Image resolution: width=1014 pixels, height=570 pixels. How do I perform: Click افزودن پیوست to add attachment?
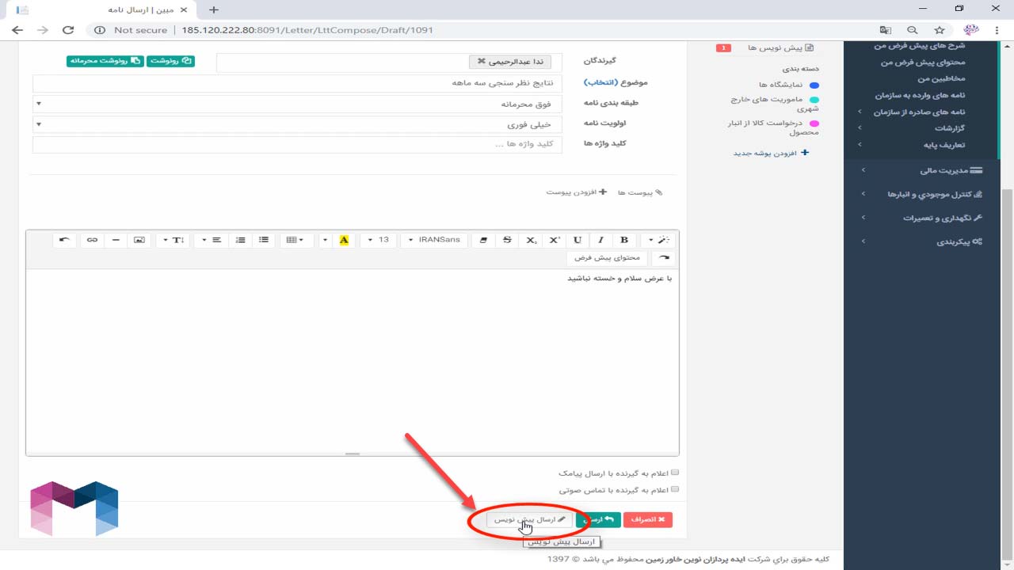pyautogui.click(x=578, y=192)
